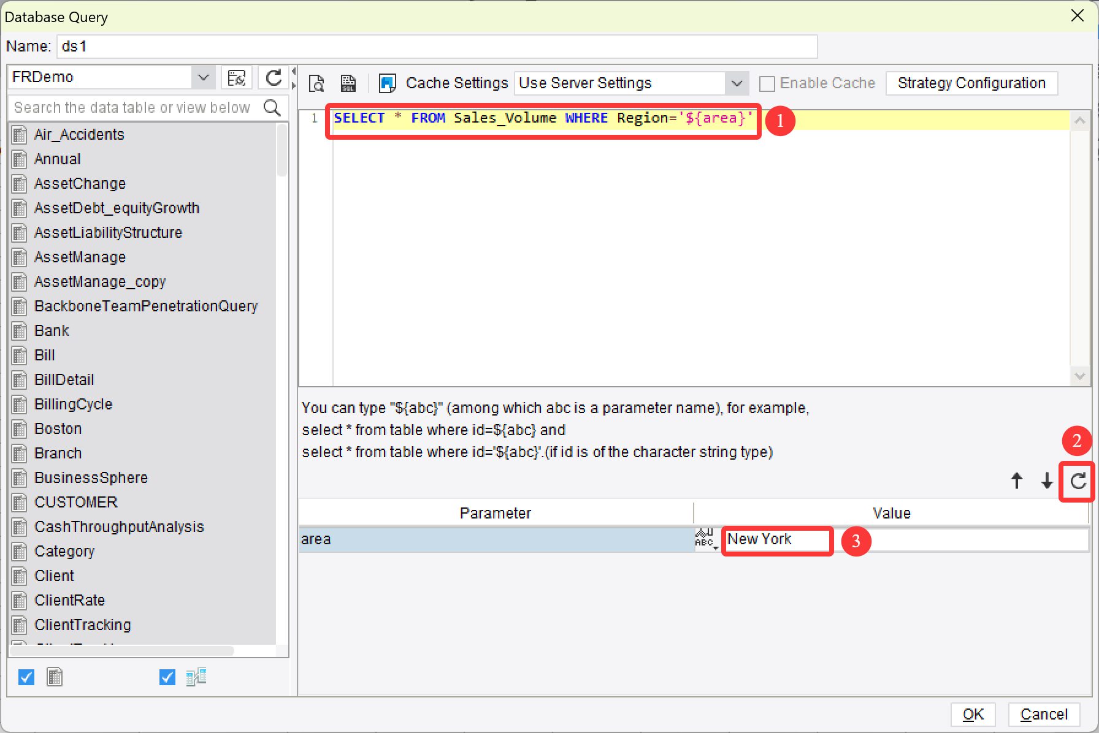Toggle the view filter checkbox at the bottom
The image size is (1099, 733).
[x=166, y=677]
